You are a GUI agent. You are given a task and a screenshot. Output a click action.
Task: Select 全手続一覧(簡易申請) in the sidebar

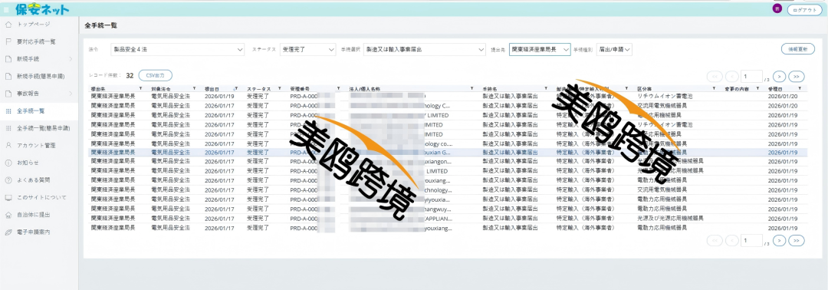click(43, 128)
